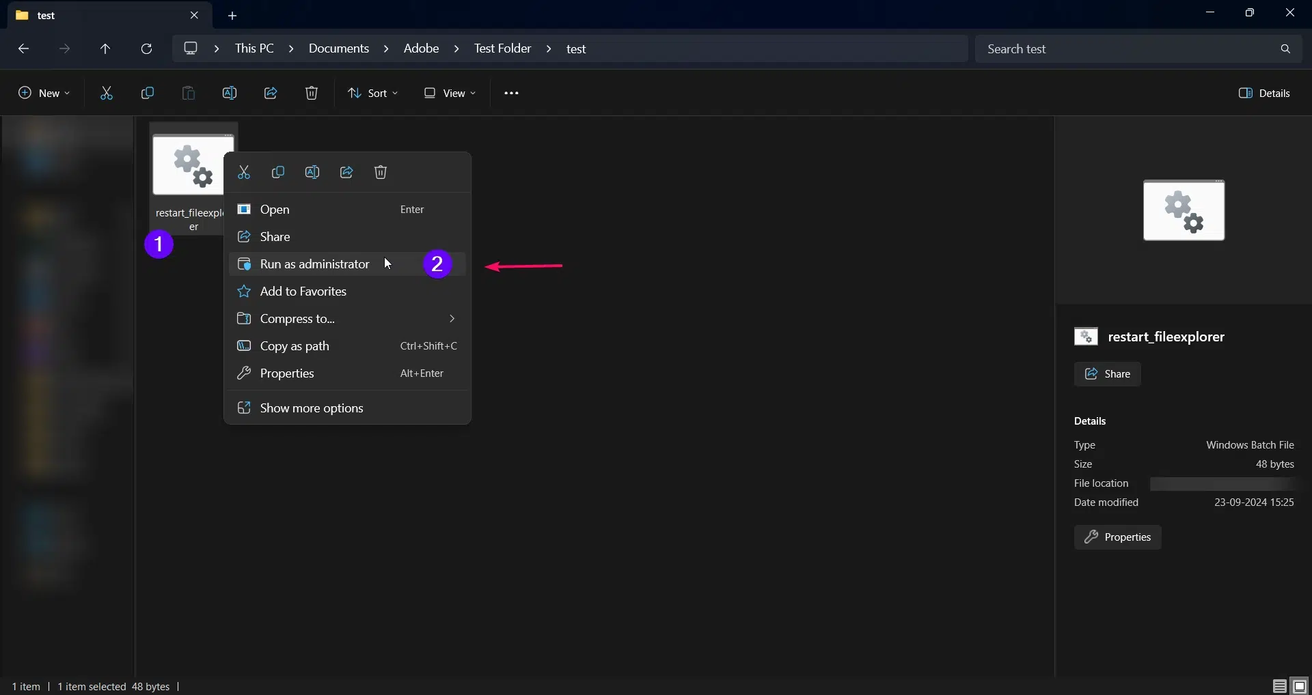The height and width of the screenshot is (695, 1312).
Task: Click Delete icon in context menu
Action: pyautogui.click(x=381, y=172)
